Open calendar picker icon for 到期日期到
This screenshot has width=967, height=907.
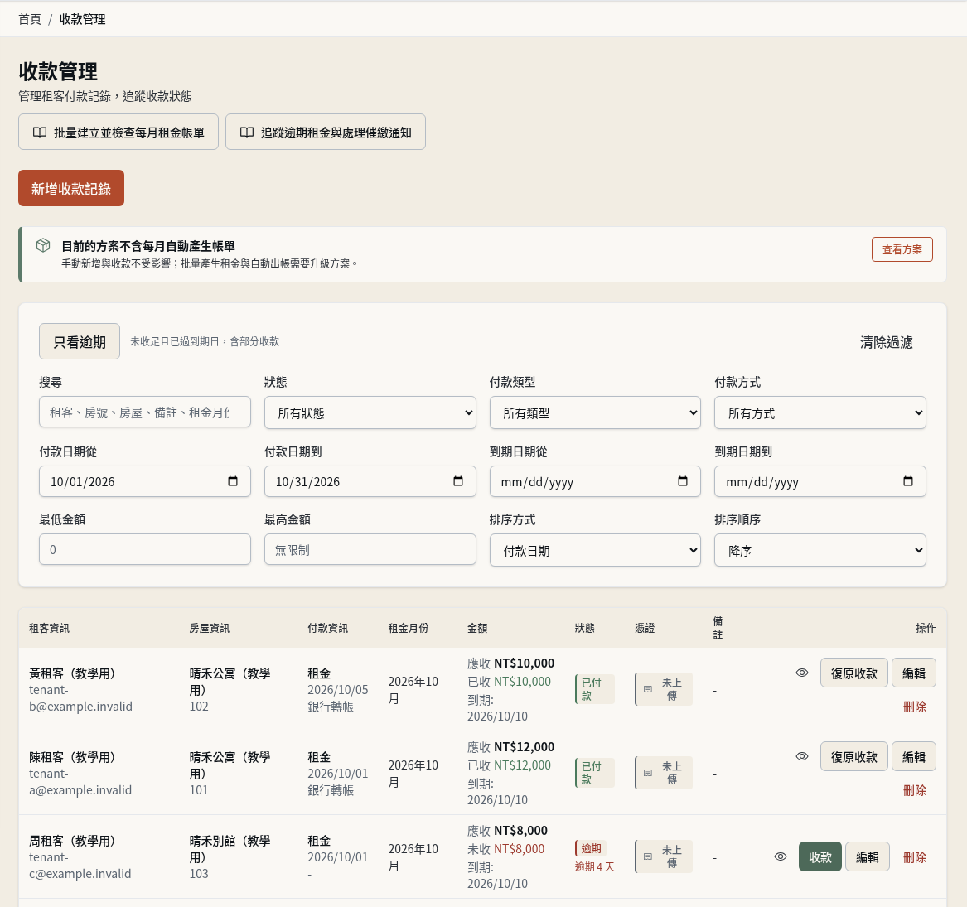(908, 481)
